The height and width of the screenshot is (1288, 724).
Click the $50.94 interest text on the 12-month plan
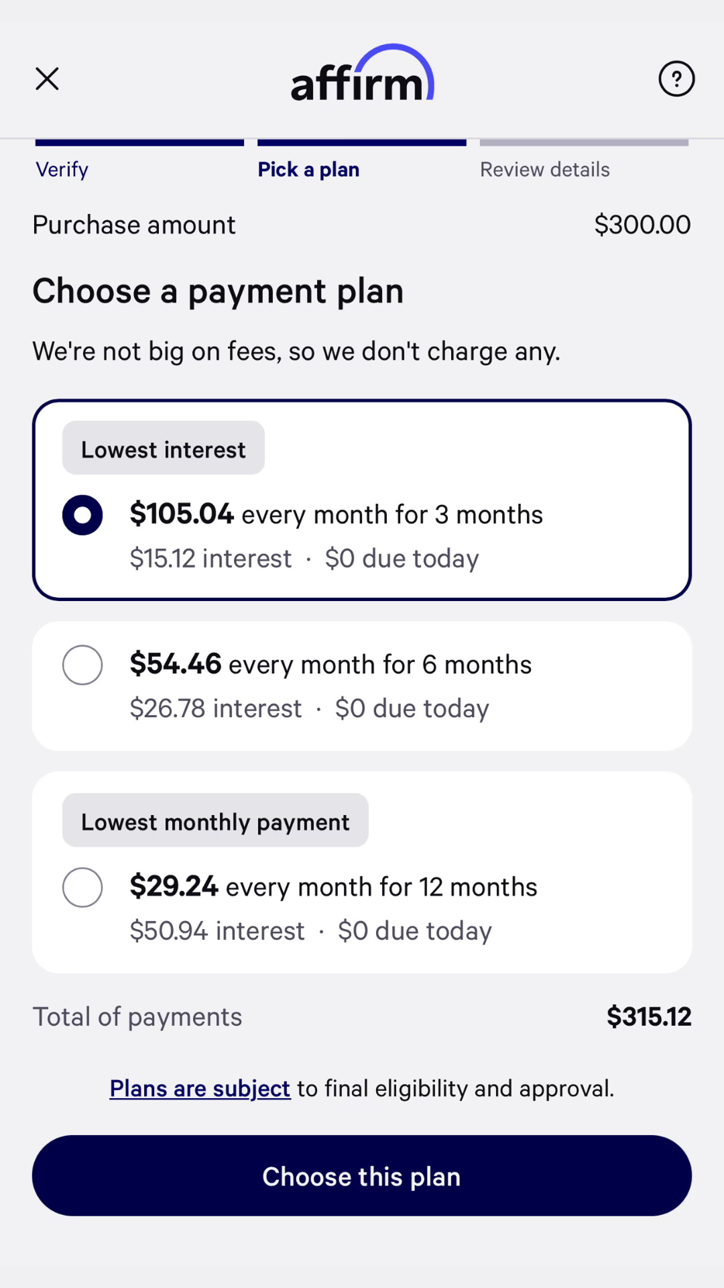click(217, 931)
